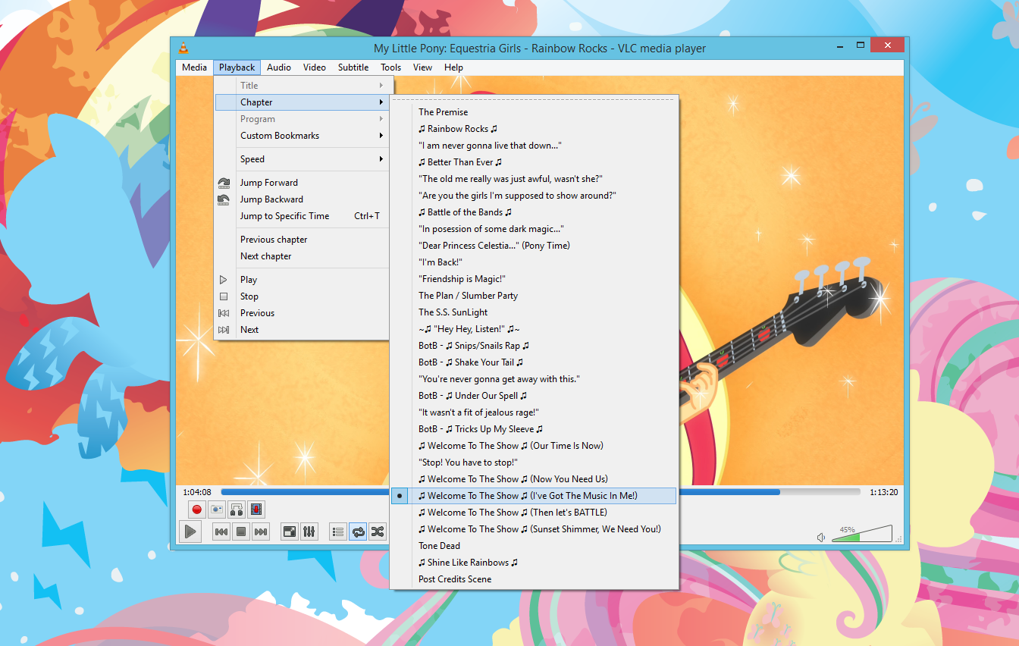Click the frame-by-frame button
This screenshot has height=646, width=1019.
256,510
